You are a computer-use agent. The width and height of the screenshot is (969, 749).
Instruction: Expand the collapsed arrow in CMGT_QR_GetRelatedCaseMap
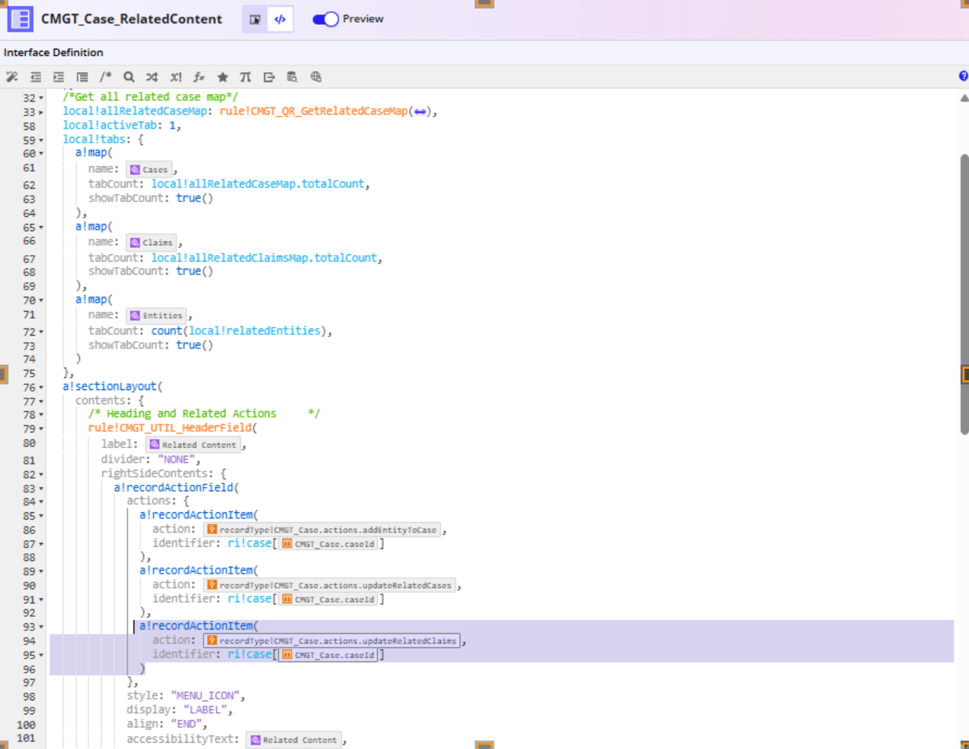pos(420,112)
